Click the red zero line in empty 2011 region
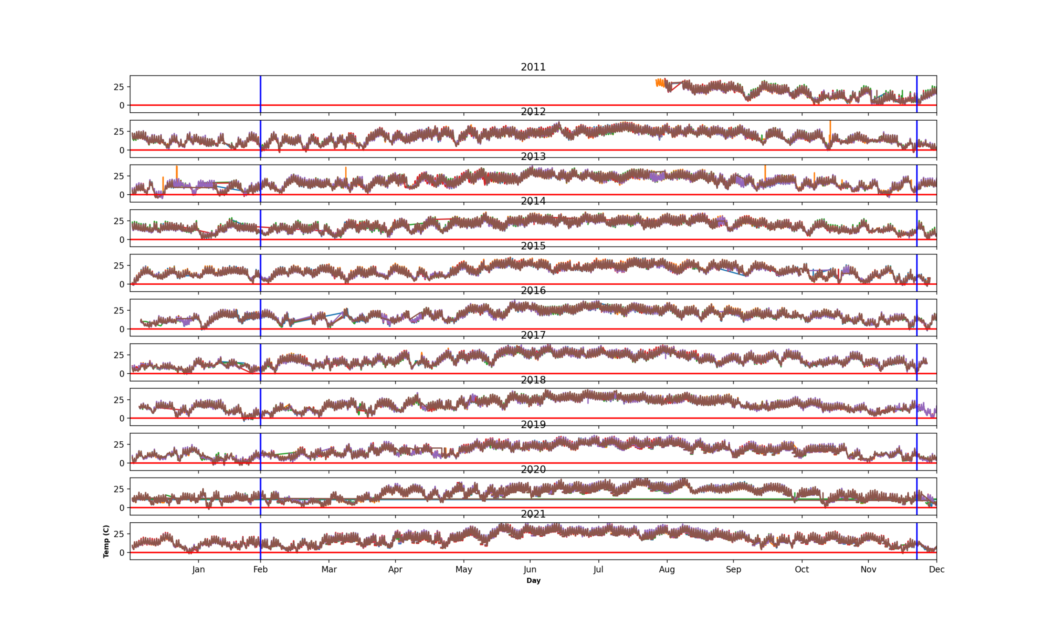Image resolution: width=1041 pixels, height=629 pixels. click(419, 105)
